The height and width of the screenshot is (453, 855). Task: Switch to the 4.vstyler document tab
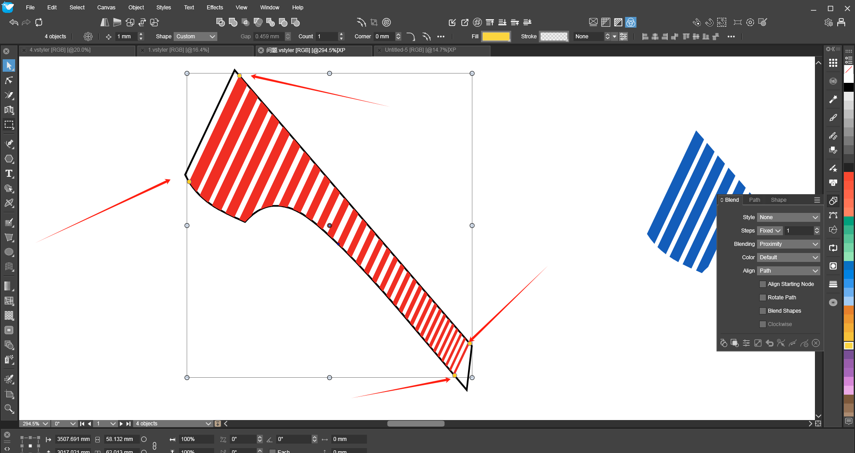pos(60,50)
